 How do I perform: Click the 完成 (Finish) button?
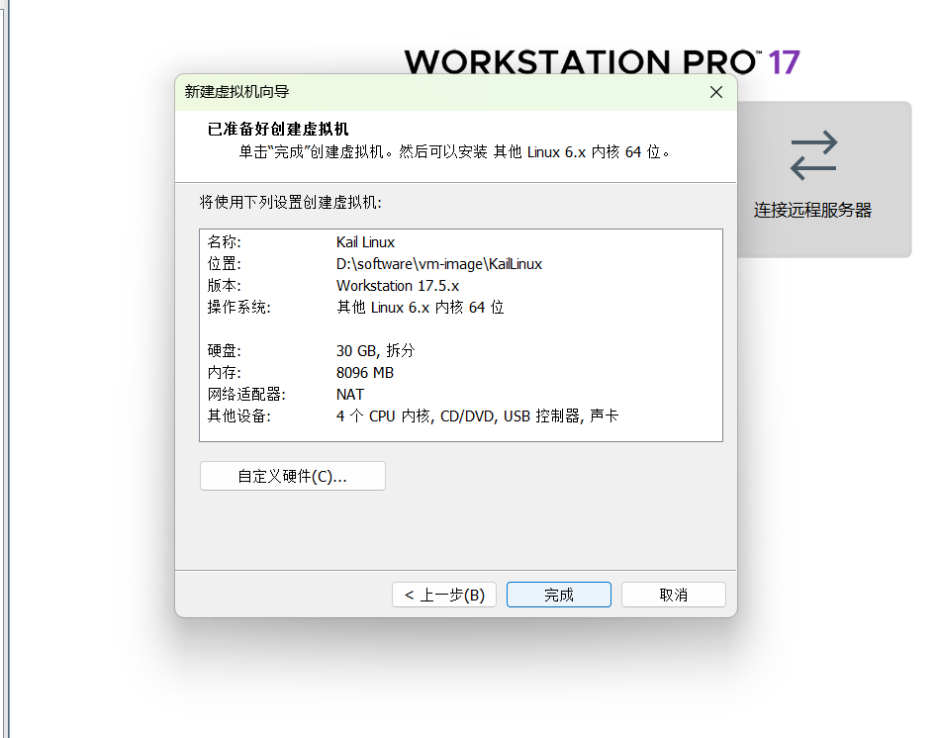(559, 595)
